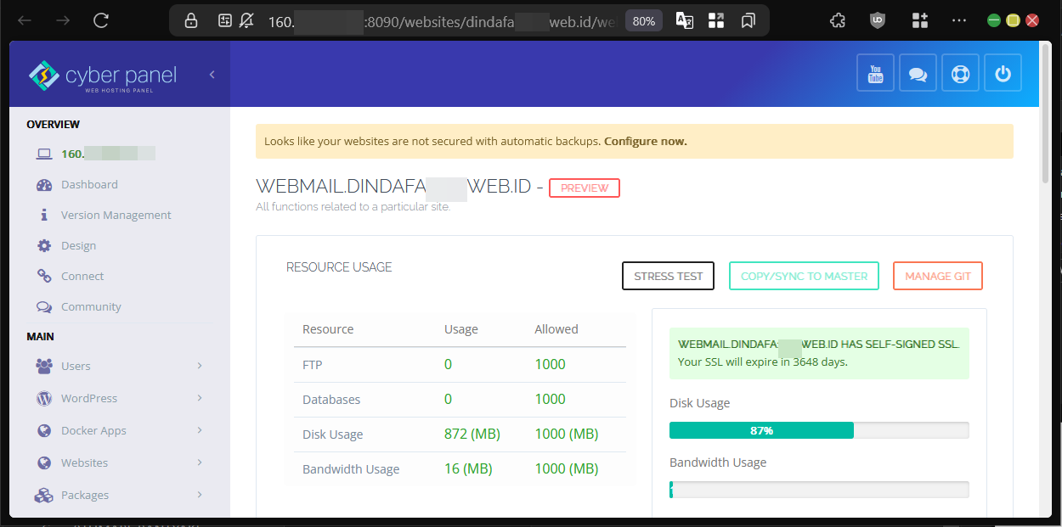Click the power logout icon
The height and width of the screenshot is (527, 1062).
click(1003, 73)
